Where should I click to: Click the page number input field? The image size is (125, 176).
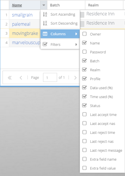(x=50, y=77)
